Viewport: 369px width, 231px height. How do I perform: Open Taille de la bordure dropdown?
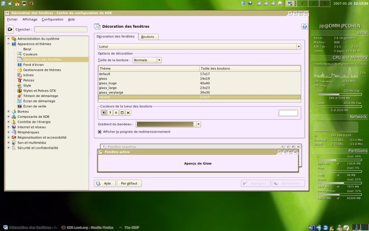[x=147, y=60]
